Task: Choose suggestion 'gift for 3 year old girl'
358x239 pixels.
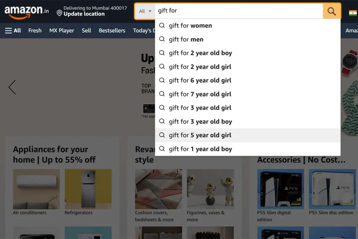Action: (x=248, y=108)
